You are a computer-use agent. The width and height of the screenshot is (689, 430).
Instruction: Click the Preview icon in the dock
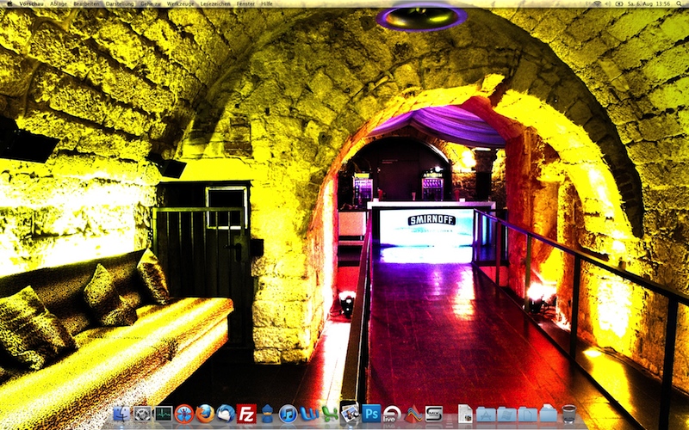(x=350, y=414)
